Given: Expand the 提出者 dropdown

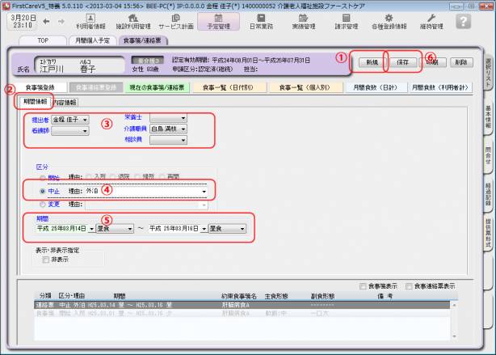Looking at the screenshot, I should tap(85, 120).
